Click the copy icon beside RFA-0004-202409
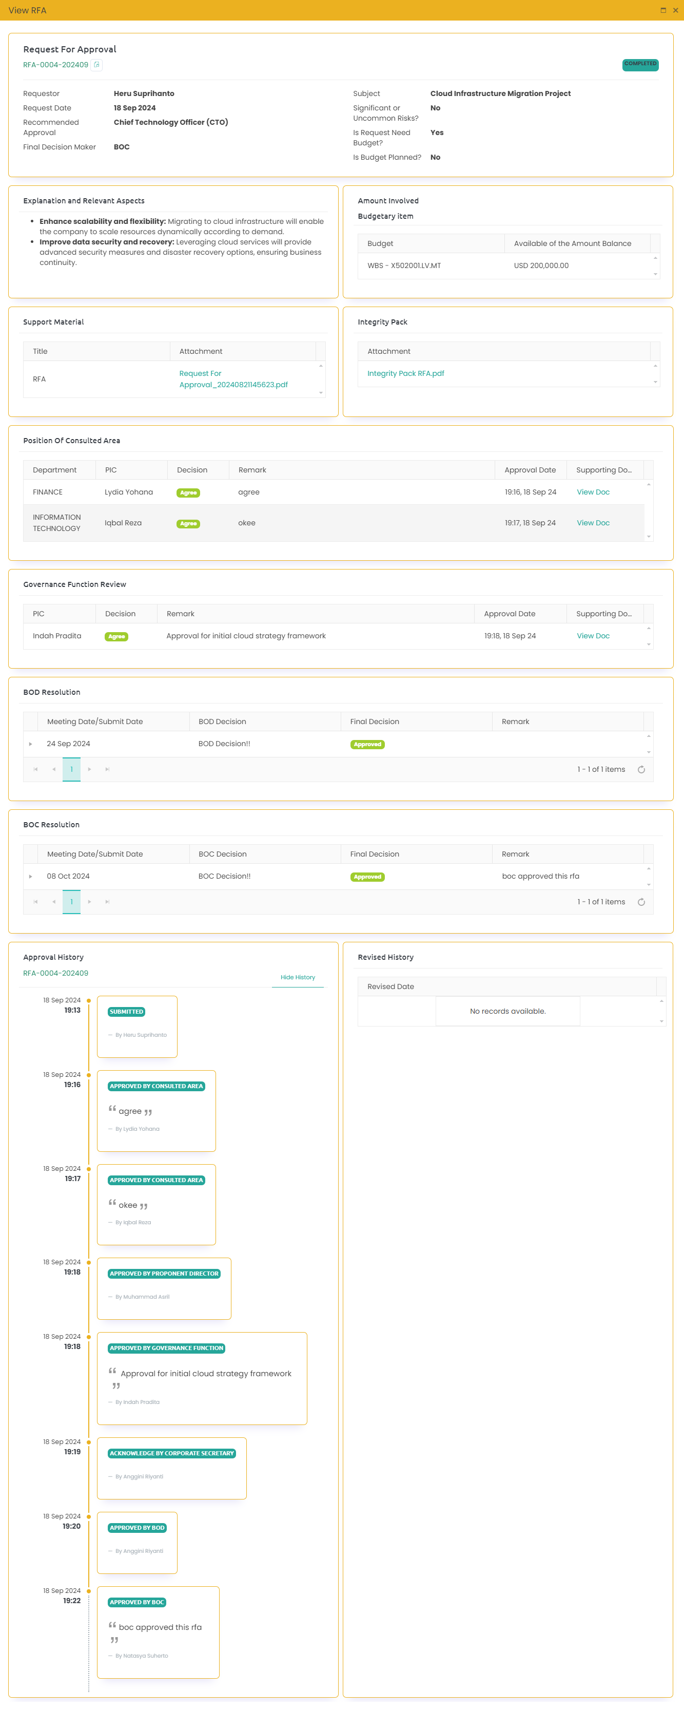684x1709 pixels. (97, 65)
